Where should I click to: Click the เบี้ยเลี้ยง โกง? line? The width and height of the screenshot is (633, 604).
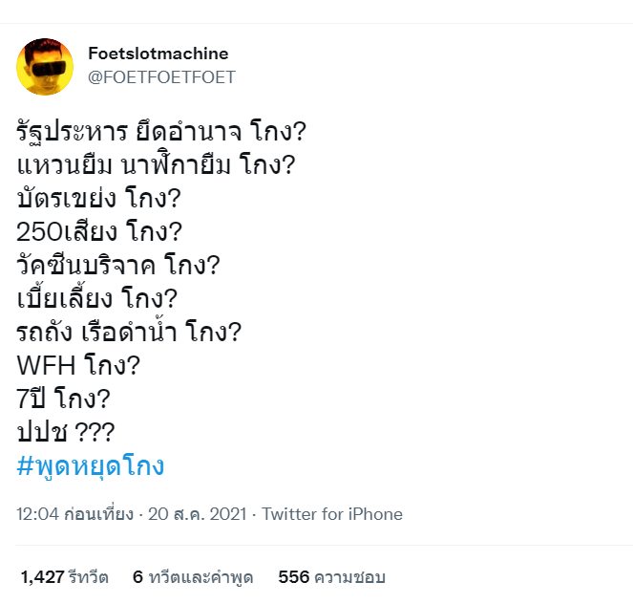(103, 298)
